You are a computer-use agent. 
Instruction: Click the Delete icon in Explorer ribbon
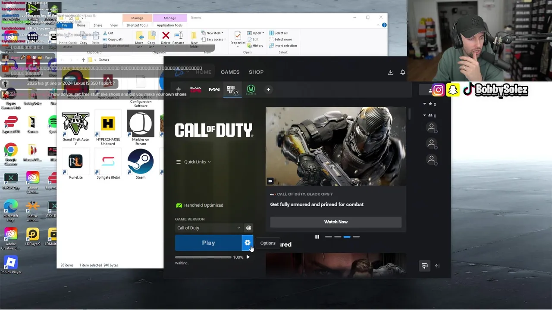pos(166,38)
